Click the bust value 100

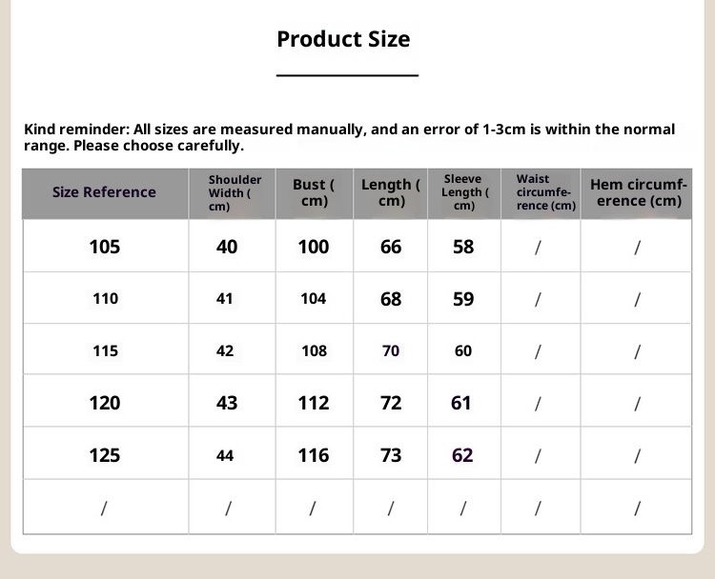click(x=314, y=247)
